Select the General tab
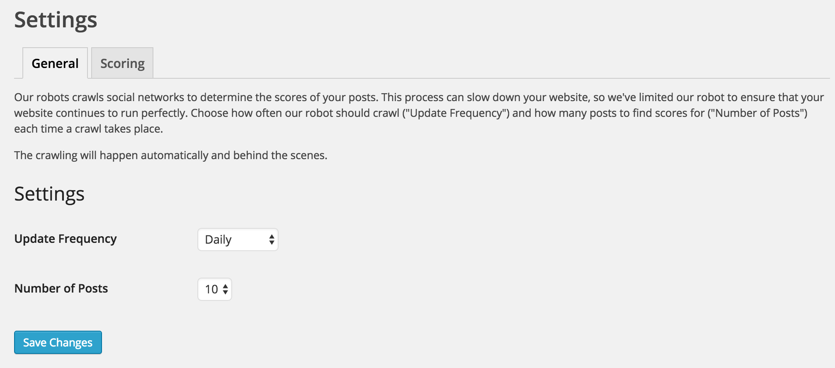 point(55,63)
